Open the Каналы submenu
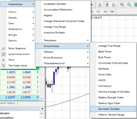The image size is (137, 119). [21, 17]
